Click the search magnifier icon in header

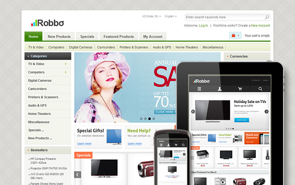coord(267,18)
